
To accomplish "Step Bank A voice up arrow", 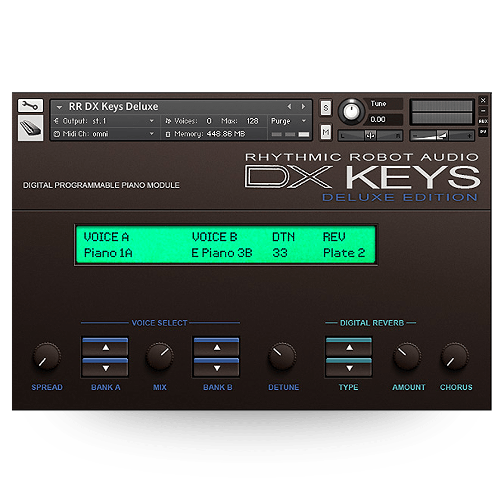I will (105, 347).
